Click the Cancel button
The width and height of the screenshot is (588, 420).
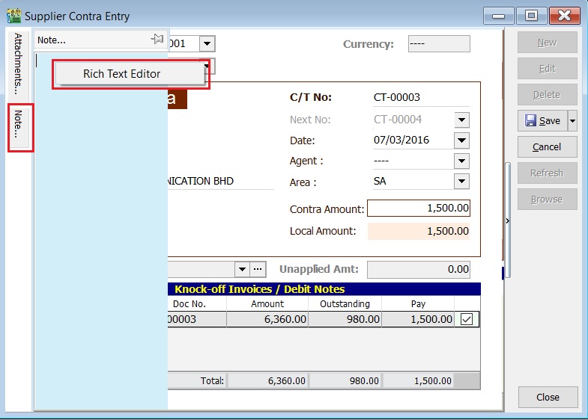(546, 146)
